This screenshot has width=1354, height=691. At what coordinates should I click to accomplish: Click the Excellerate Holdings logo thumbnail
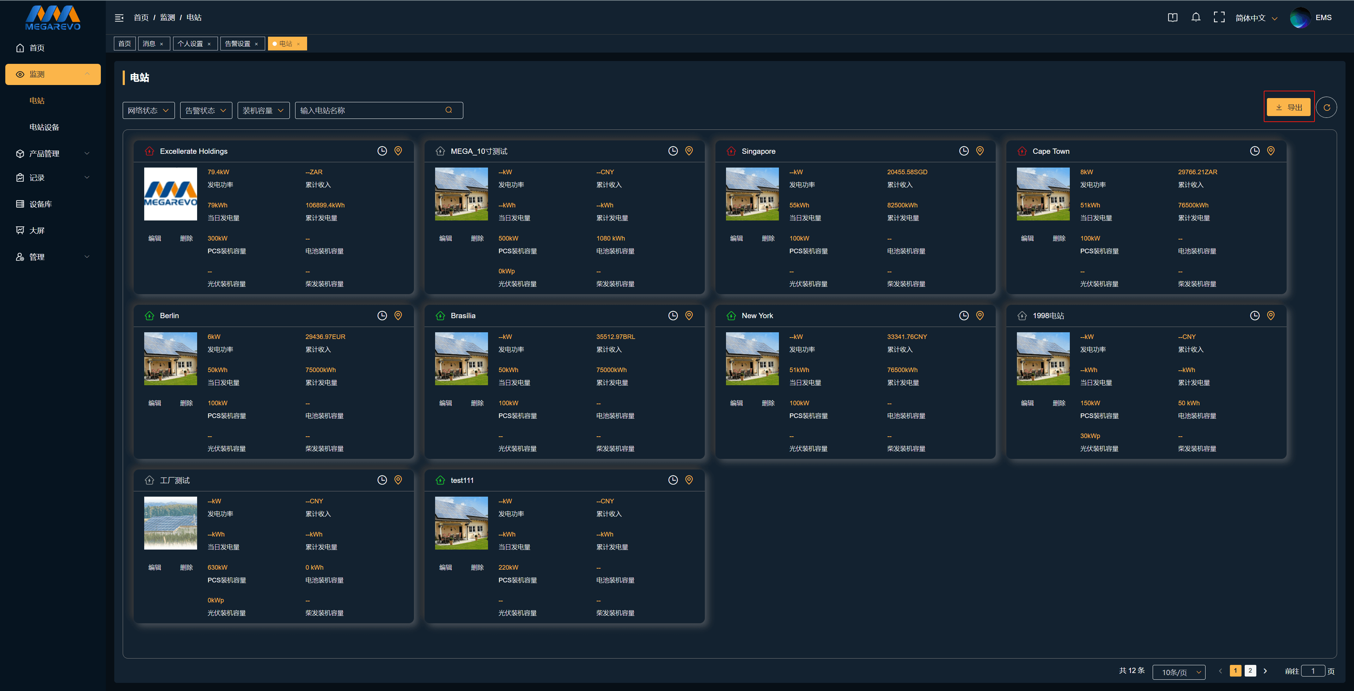(171, 194)
